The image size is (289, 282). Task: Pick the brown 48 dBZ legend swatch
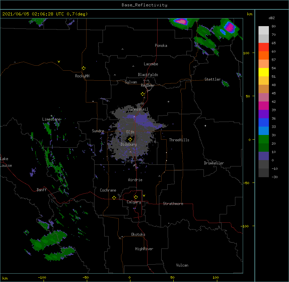[264, 89]
